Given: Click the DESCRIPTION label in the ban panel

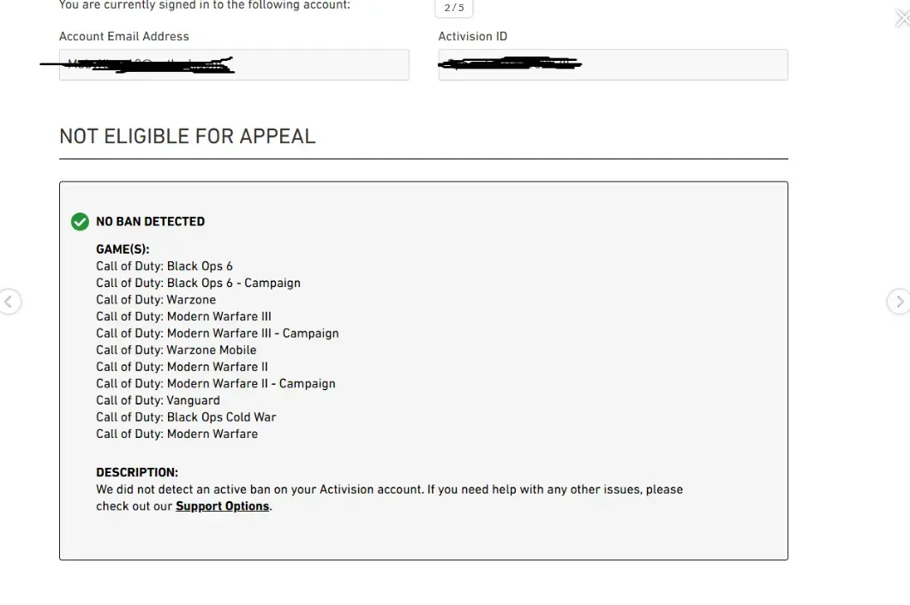Looking at the screenshot, I should [137, 473].
